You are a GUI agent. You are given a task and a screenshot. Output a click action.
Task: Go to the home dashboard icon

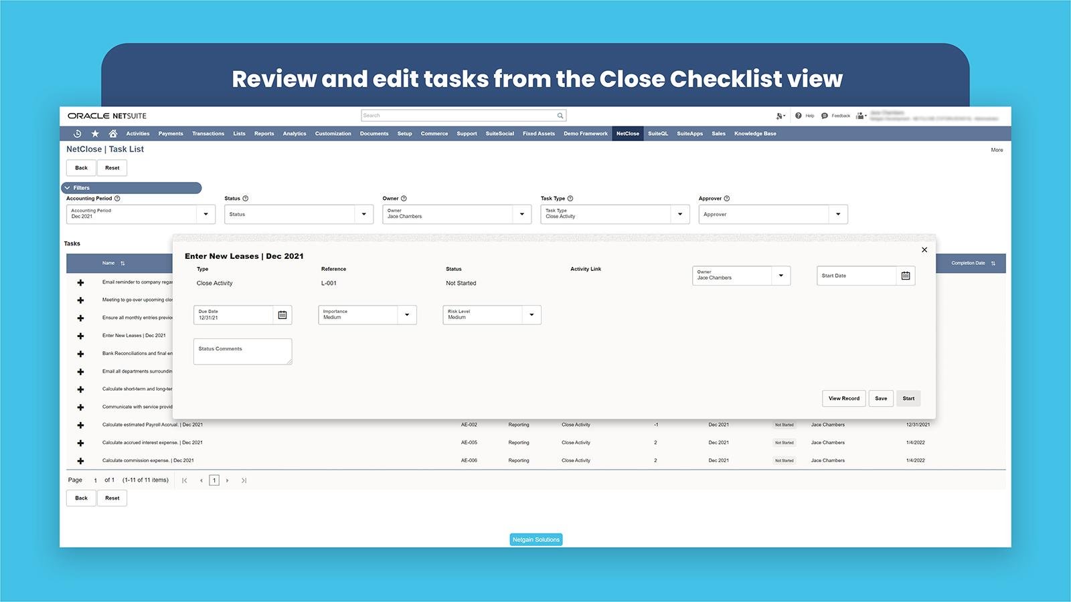click(x=113, y=134)
